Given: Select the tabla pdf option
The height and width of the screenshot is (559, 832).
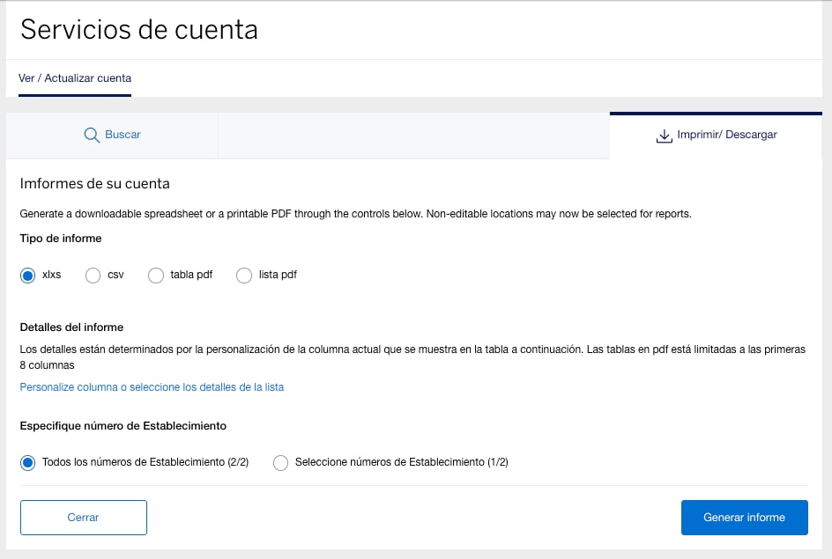Looking at the screenshot, I should coord(156,275).
